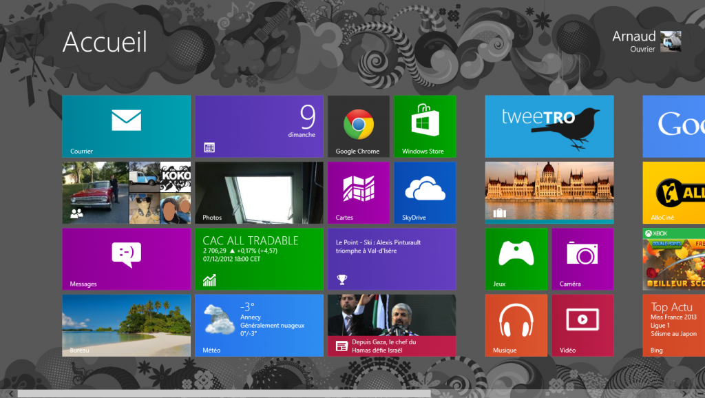Launch Google Chrome from its tile
Image resolution: width=705 pixels, height=398 pixels.
(358, 126)
